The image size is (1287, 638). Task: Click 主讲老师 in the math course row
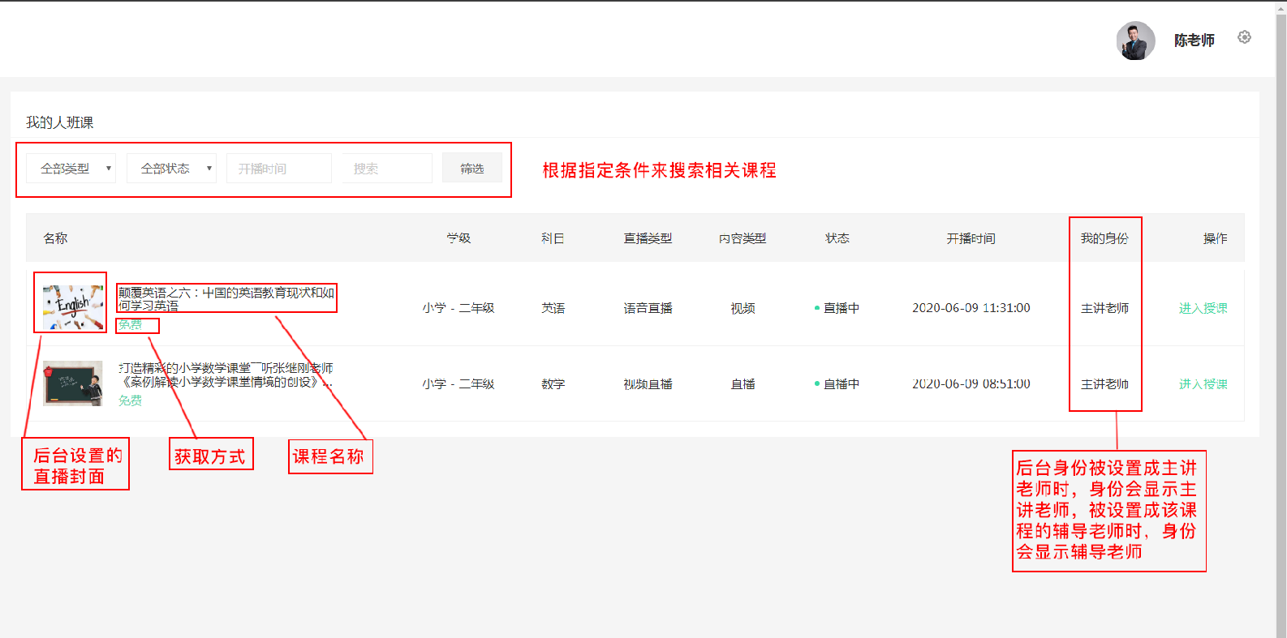coord(1104,384)
